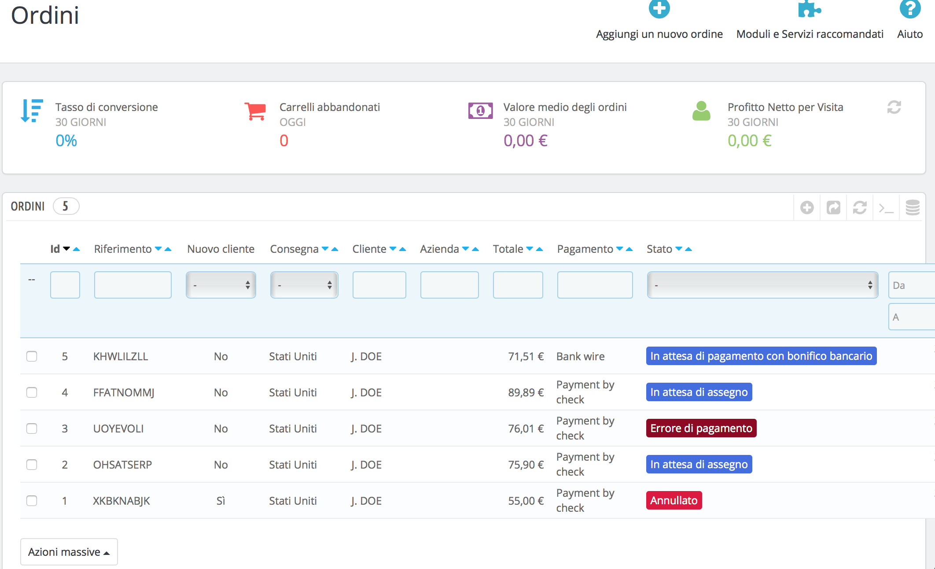Click the Annullato status badge

click(x=674, y=500)
